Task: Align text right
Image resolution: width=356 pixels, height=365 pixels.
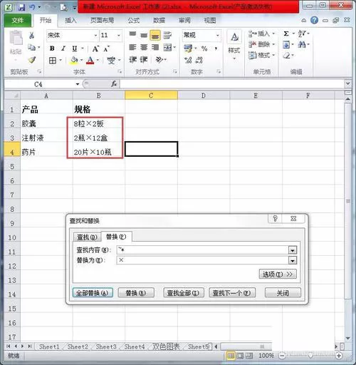Action: 155,48
